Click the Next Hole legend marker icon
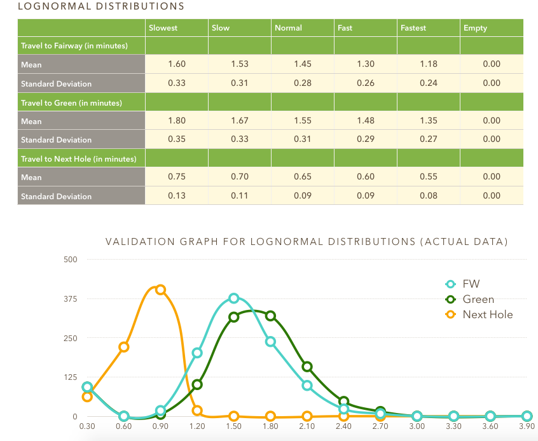 (x=452, y=314)
